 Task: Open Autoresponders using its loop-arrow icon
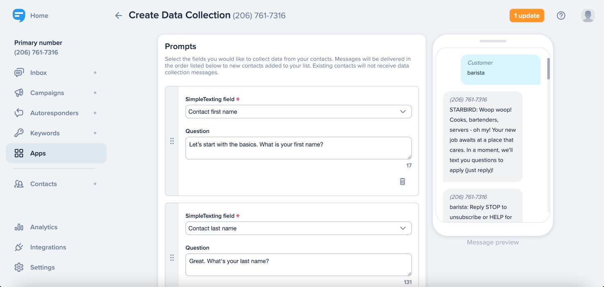[x=19, y=113]
